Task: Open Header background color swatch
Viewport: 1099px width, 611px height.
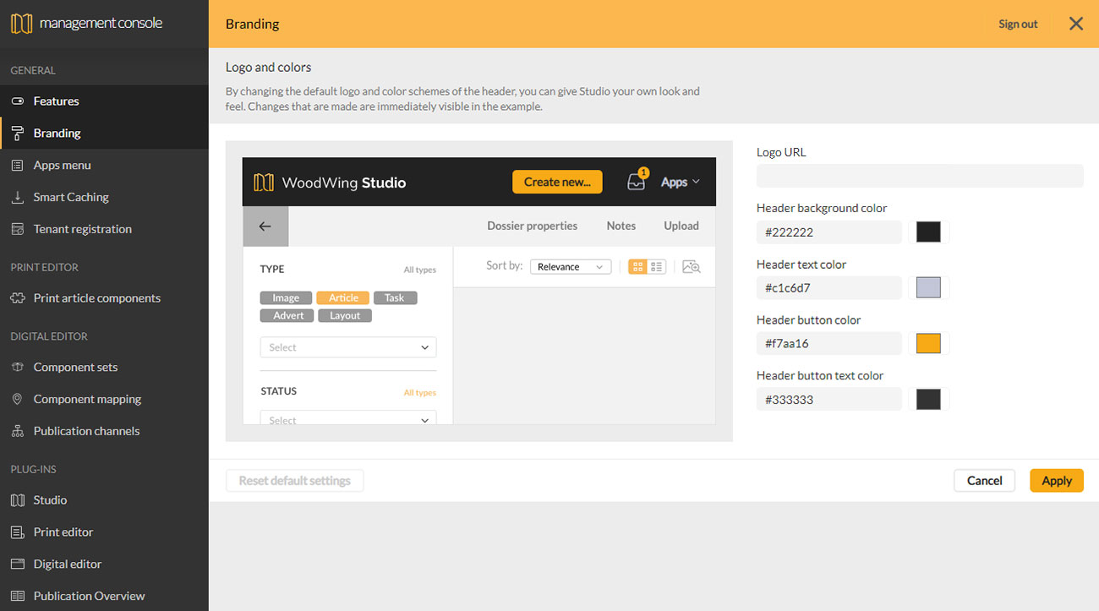Action: [928, 232]
